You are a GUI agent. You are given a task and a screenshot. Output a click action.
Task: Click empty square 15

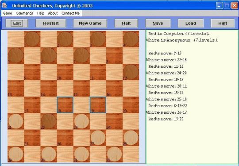(81, 89)
